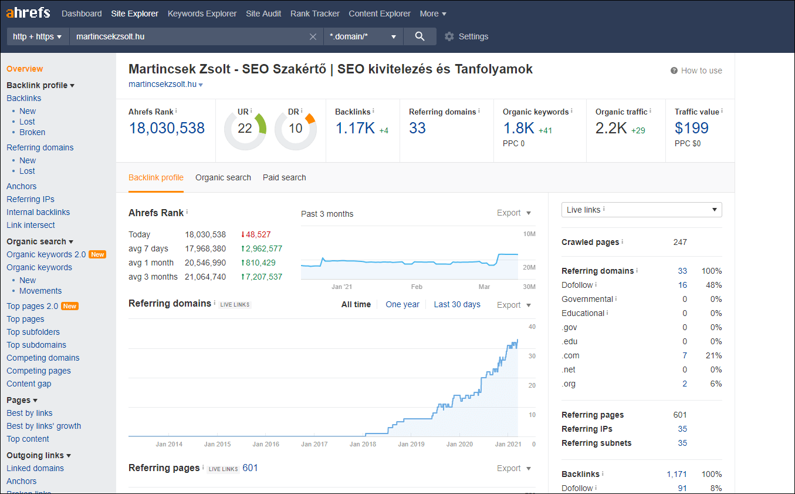Image resolution: width=795 pixels, height=494 pixels.
Task: Open Content Explorer
Action: [x=380, y=14]
